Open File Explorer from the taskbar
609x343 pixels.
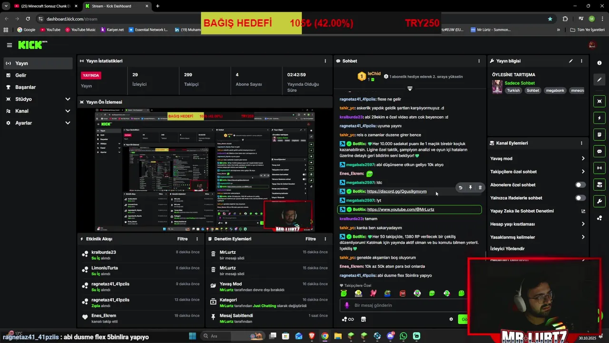pos(338,336)
